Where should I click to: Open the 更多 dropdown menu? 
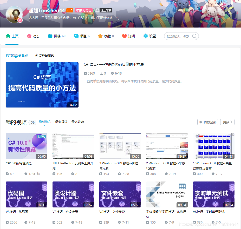tap(227, 122)
